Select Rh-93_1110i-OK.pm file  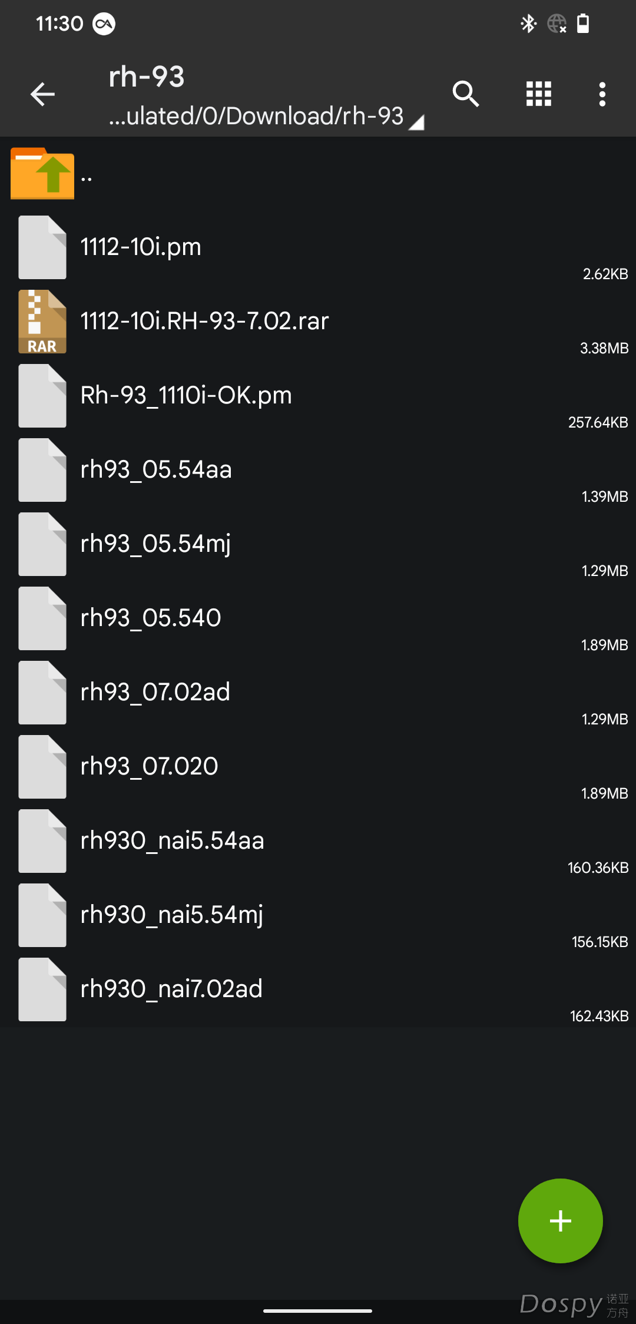pos(318,396)
